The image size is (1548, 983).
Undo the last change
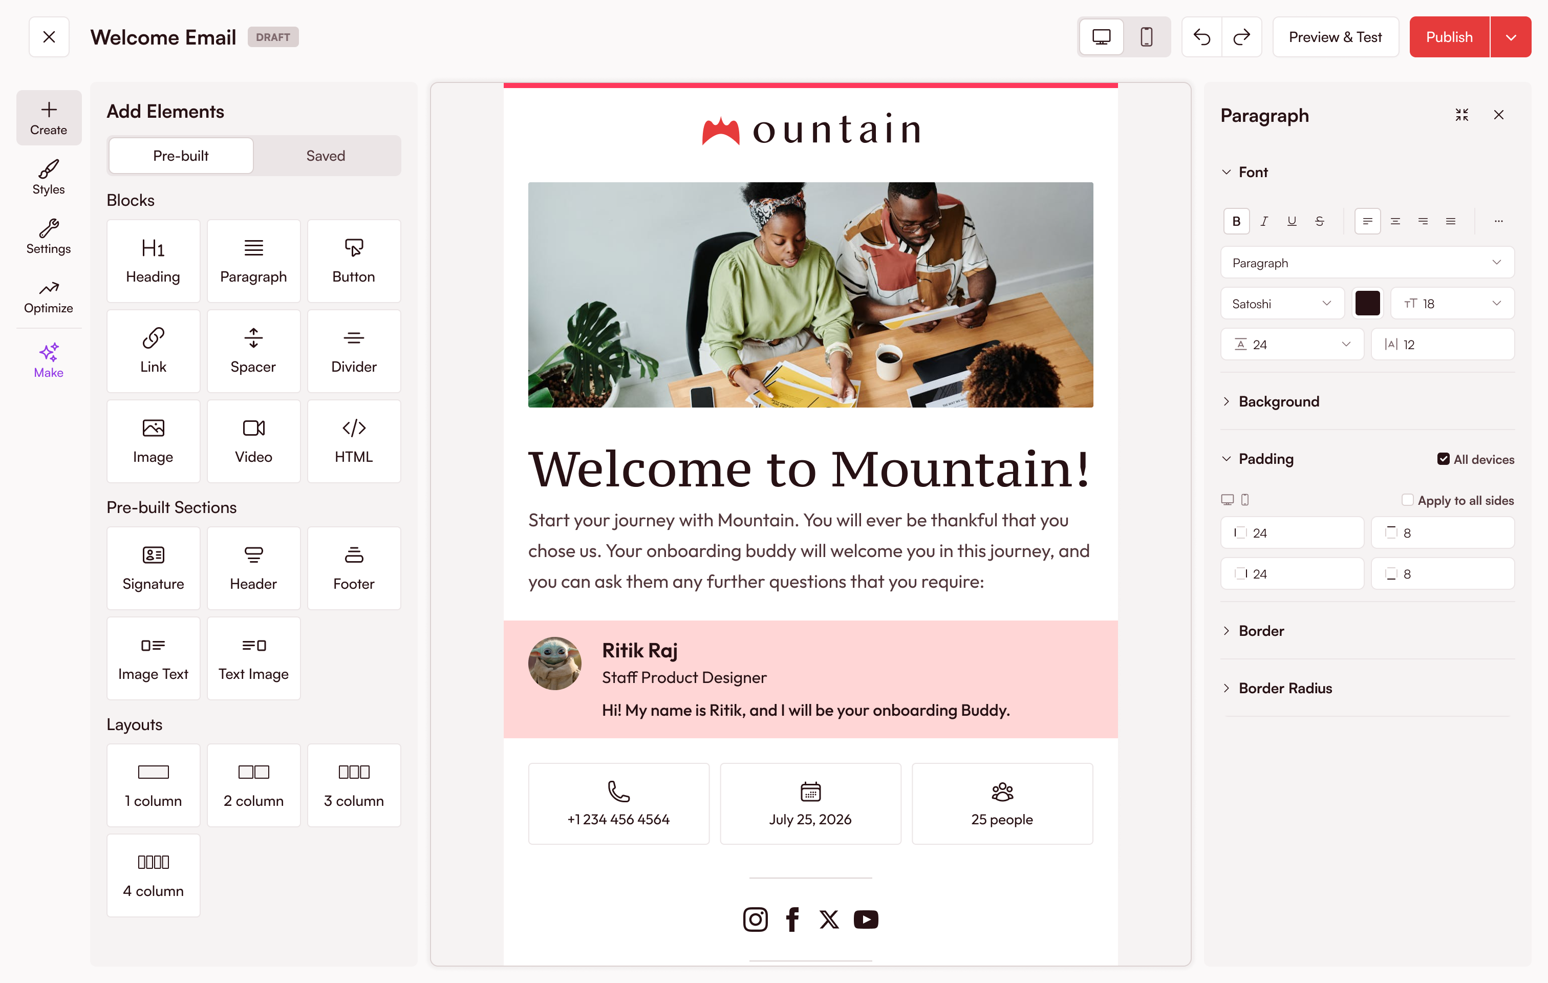(x=1201, y=37)
